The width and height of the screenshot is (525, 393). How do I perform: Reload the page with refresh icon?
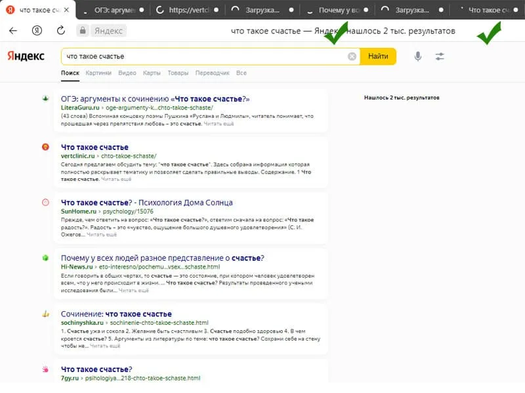click(x=61, y=31)
